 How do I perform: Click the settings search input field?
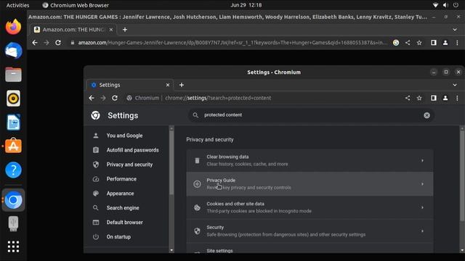311,115
